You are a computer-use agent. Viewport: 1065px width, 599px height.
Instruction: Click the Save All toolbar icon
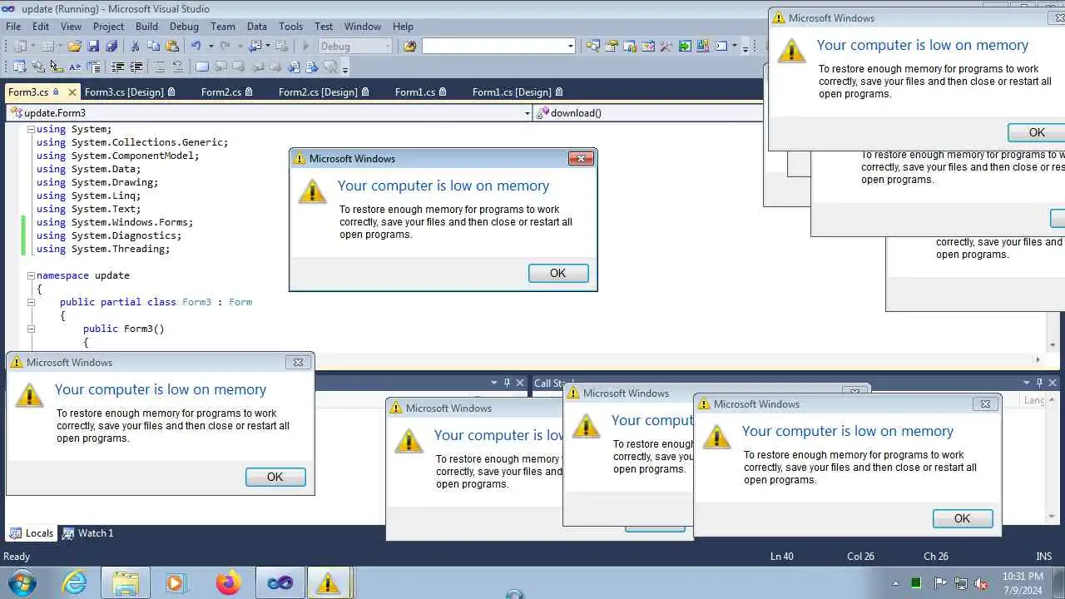click(111, 47)
